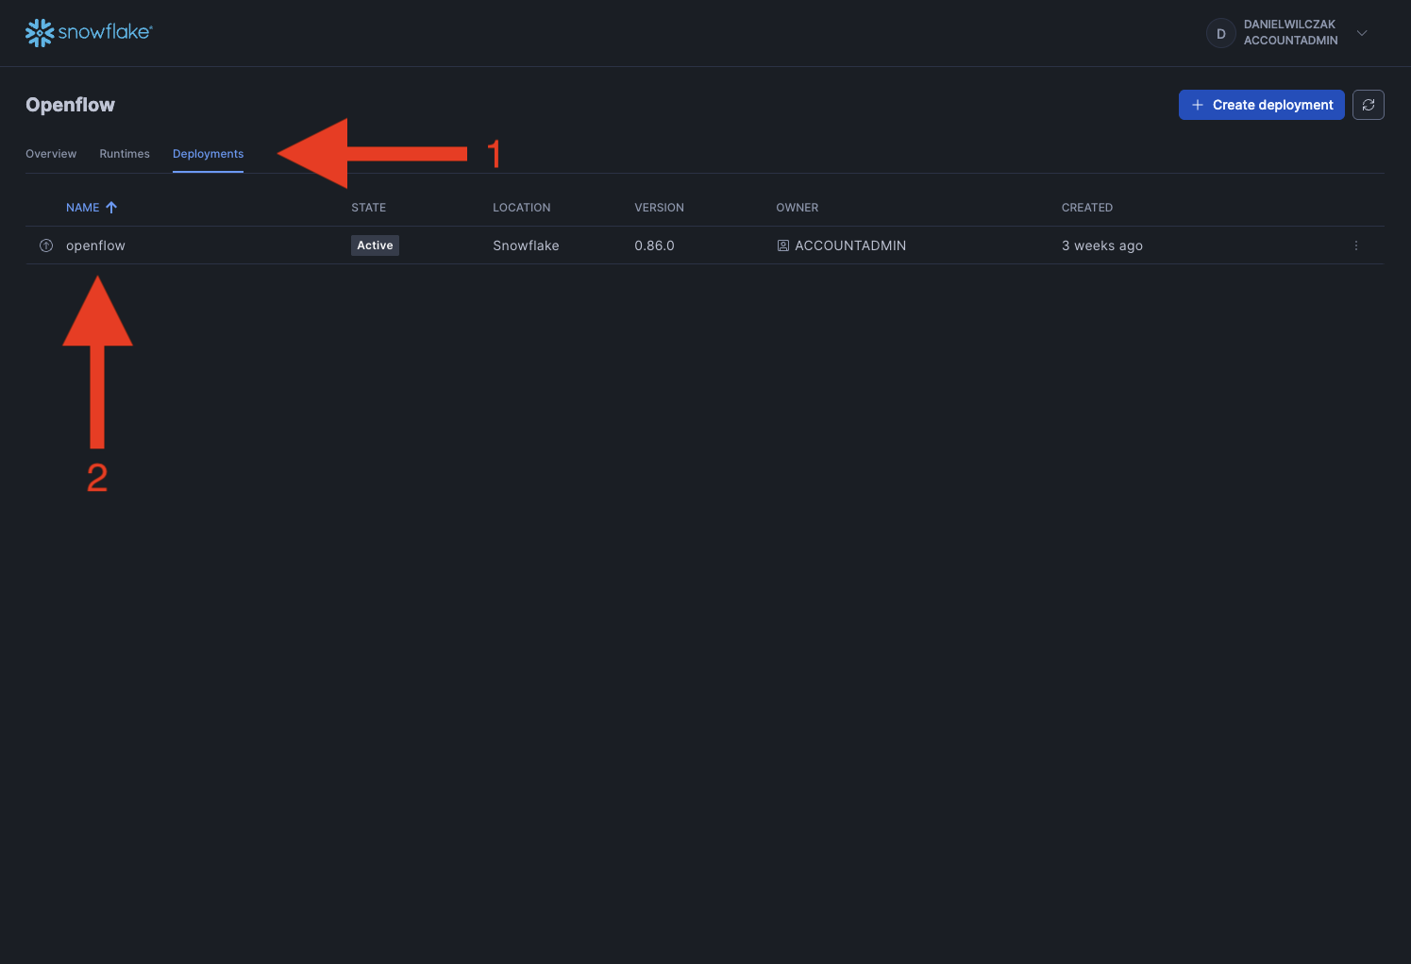Expand the user account menu chevron
The image size is (1411, 964).
tap(1362, 33)
